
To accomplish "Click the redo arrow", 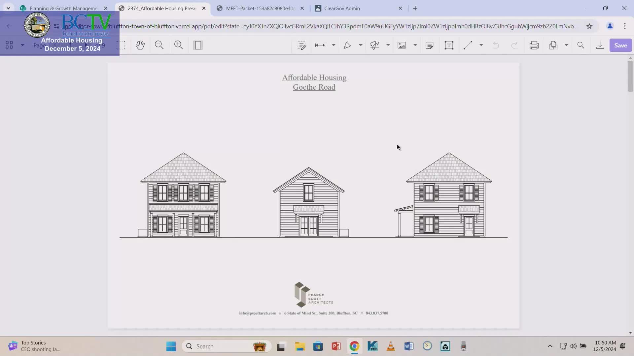I will (x=514, y=45).
